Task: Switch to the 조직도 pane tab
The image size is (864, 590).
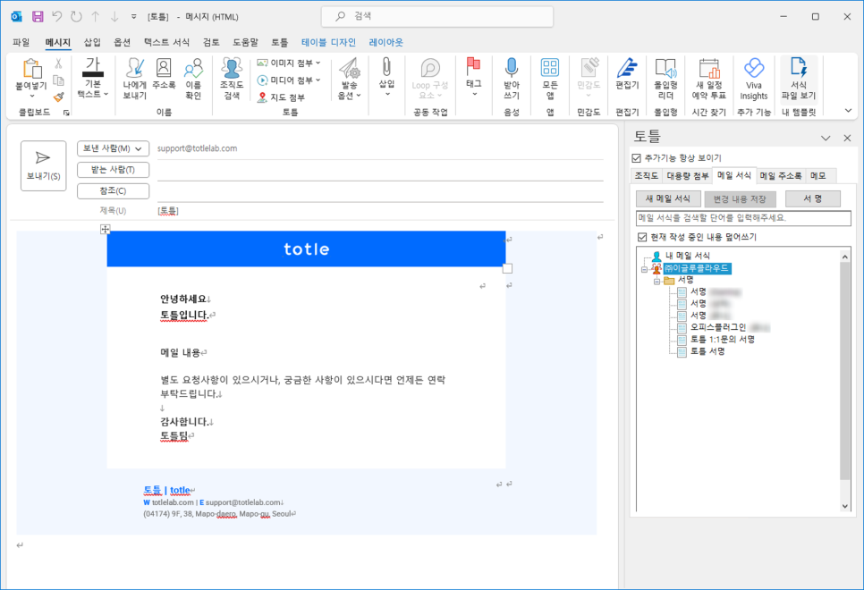Action: coord(647,176)
